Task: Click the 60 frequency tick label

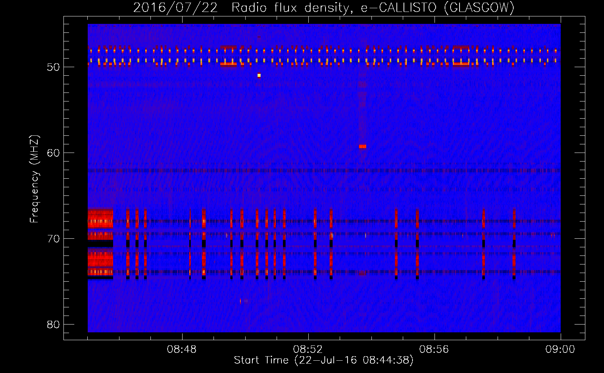Action: (53, 153)
